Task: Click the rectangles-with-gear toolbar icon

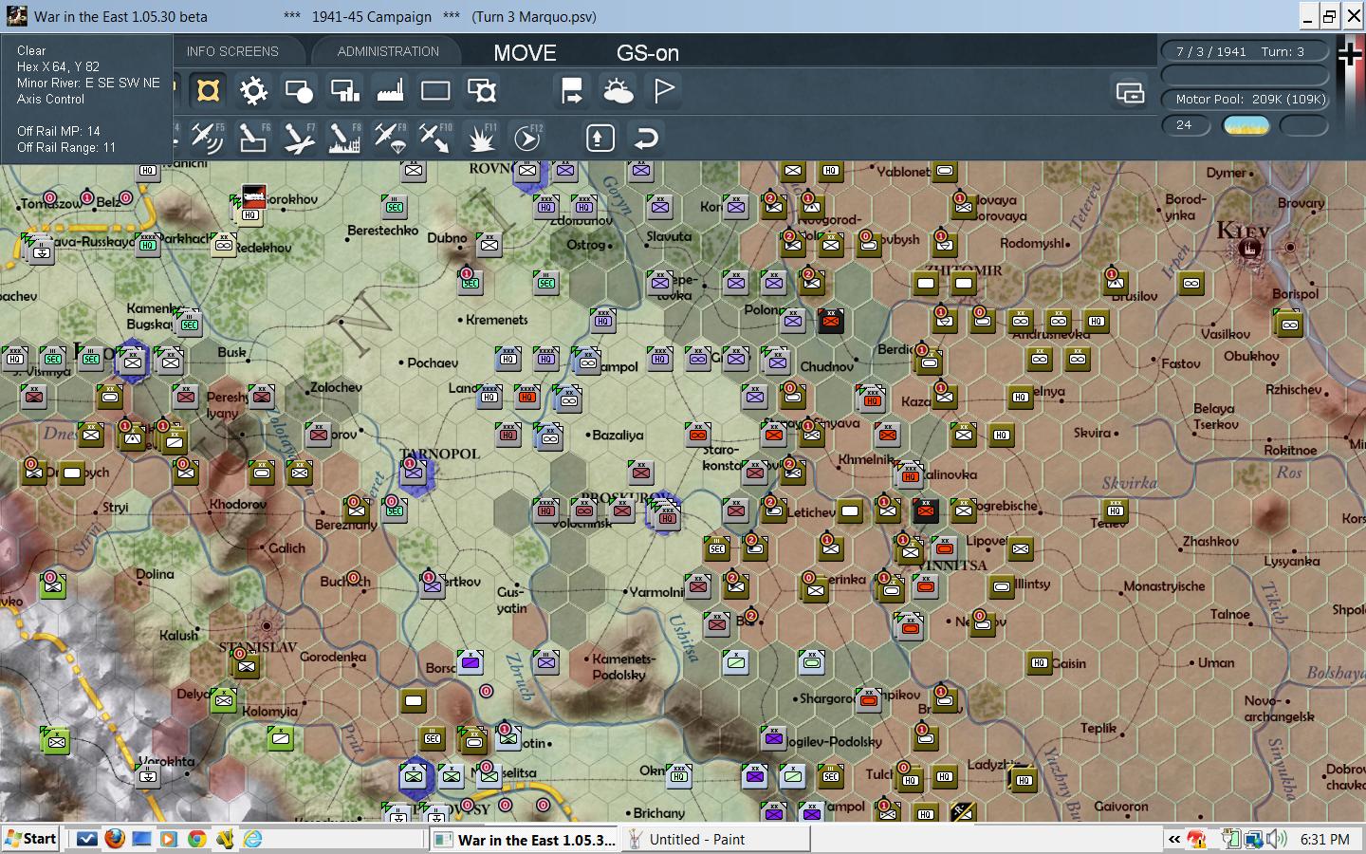Action: [x=482, y=91]
